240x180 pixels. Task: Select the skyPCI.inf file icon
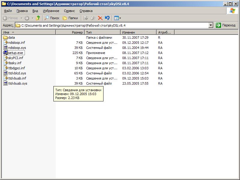[5, 58]
